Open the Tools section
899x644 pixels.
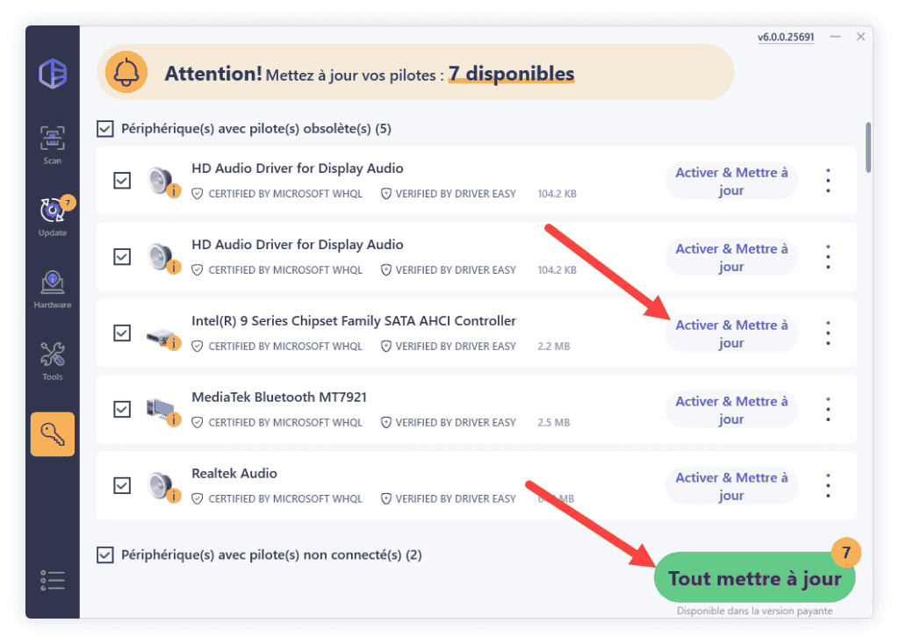click(x=52, y=361)
